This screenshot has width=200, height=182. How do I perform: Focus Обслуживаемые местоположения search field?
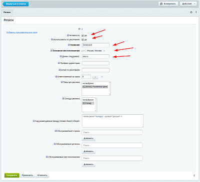click(x=112, y=158)
